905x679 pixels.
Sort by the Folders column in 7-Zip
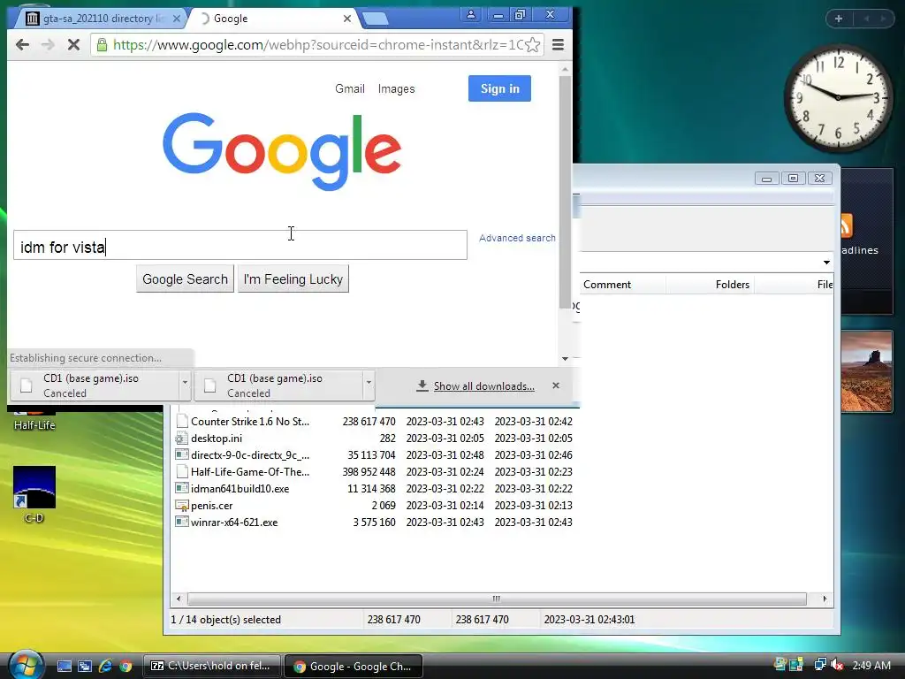(710, 285)
